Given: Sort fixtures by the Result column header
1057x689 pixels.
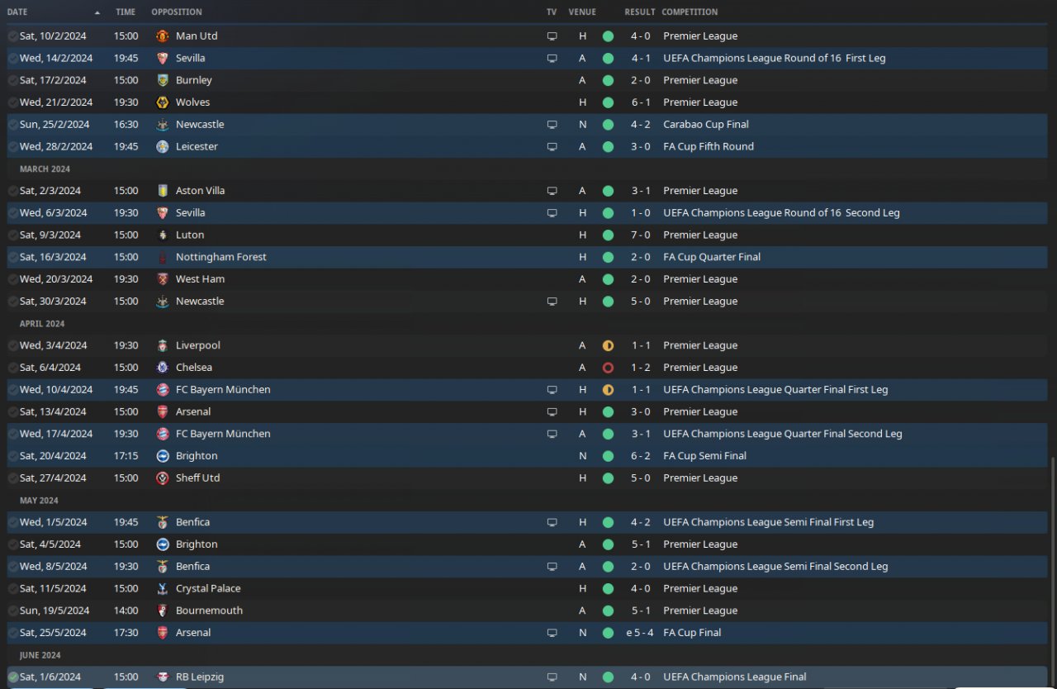Looking at the screenshot, I should tap(639, 12).
